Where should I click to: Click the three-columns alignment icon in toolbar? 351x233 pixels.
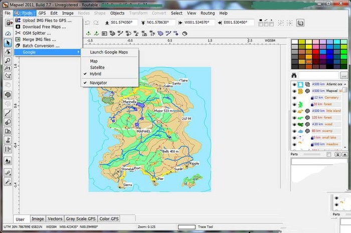[266, 23]
